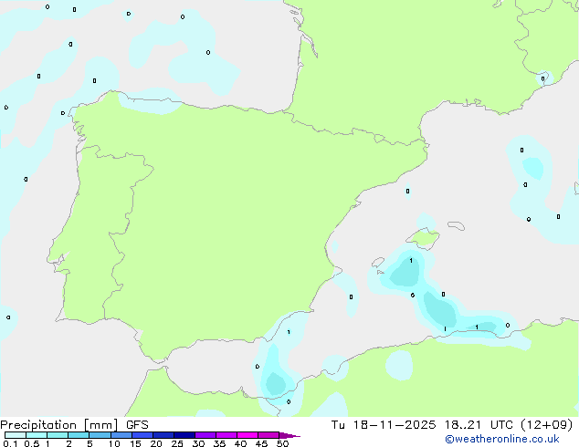Click the "35" legend scale label
This screenshot has width=579, height=447.
pos(219,443)
